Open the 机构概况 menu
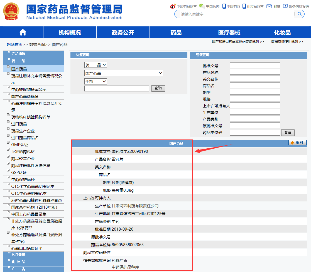Viewport: 311px width, 272px height. click(x=70, y=32)
